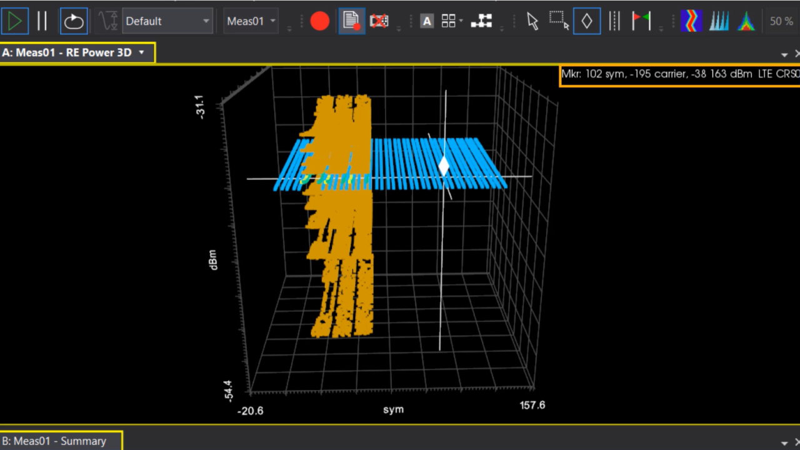
Task: Click the marker coupling flags icon
Action: 641,21
